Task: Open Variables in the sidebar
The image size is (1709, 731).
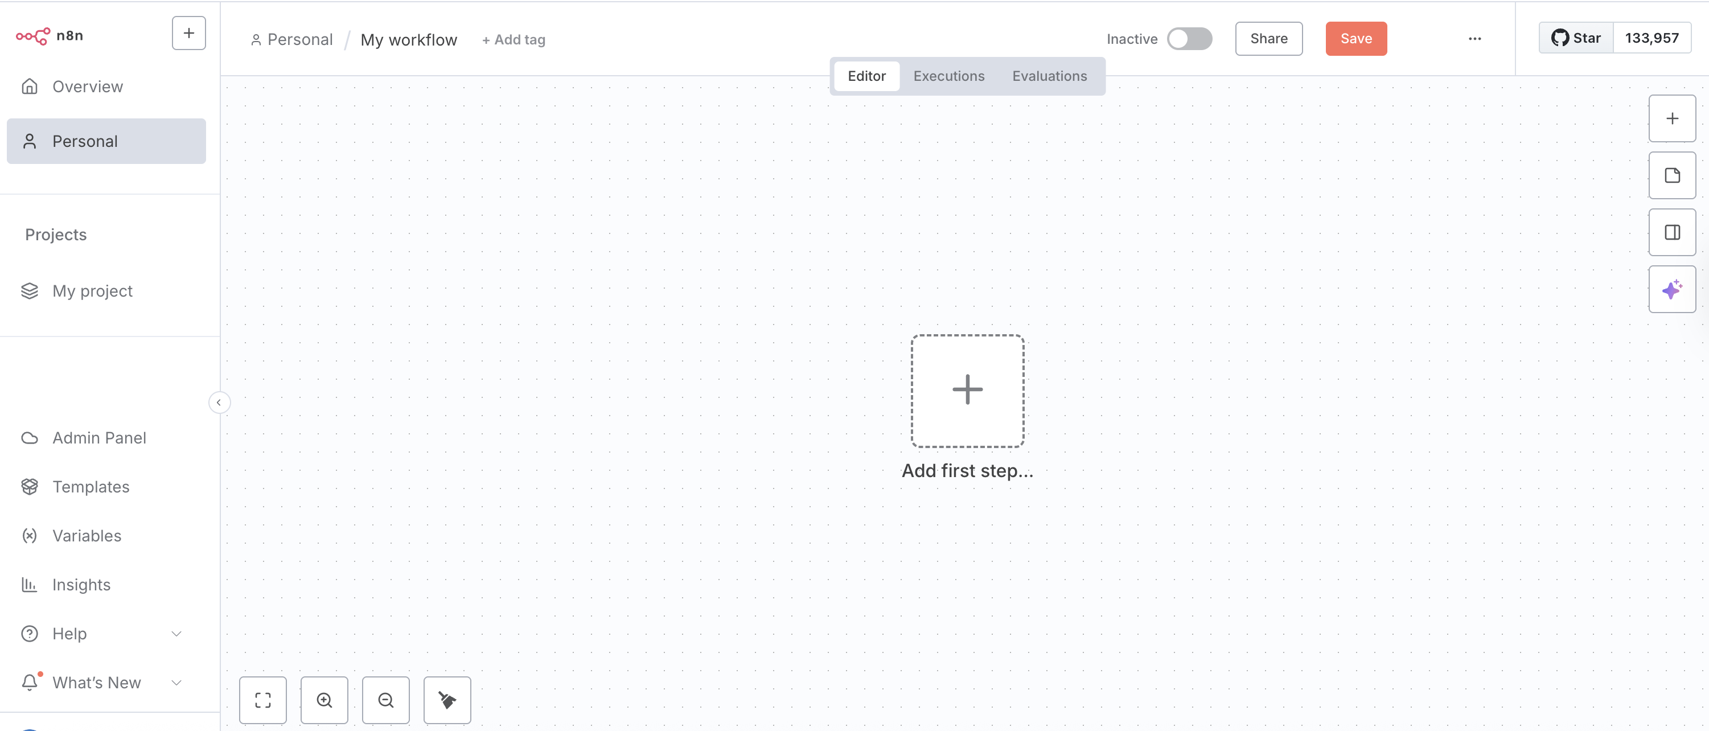Action: pyautogui.click(x=106, y=536)
